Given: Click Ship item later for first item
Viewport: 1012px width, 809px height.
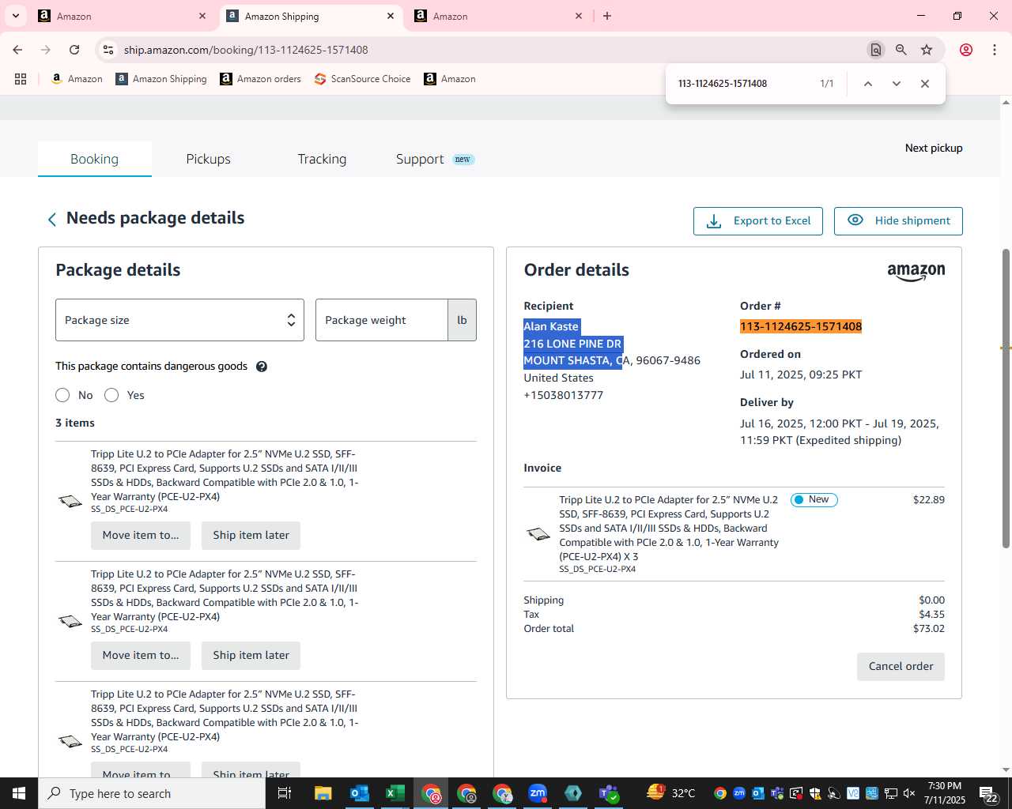Looking at the screenshot, I should point(251,536).
